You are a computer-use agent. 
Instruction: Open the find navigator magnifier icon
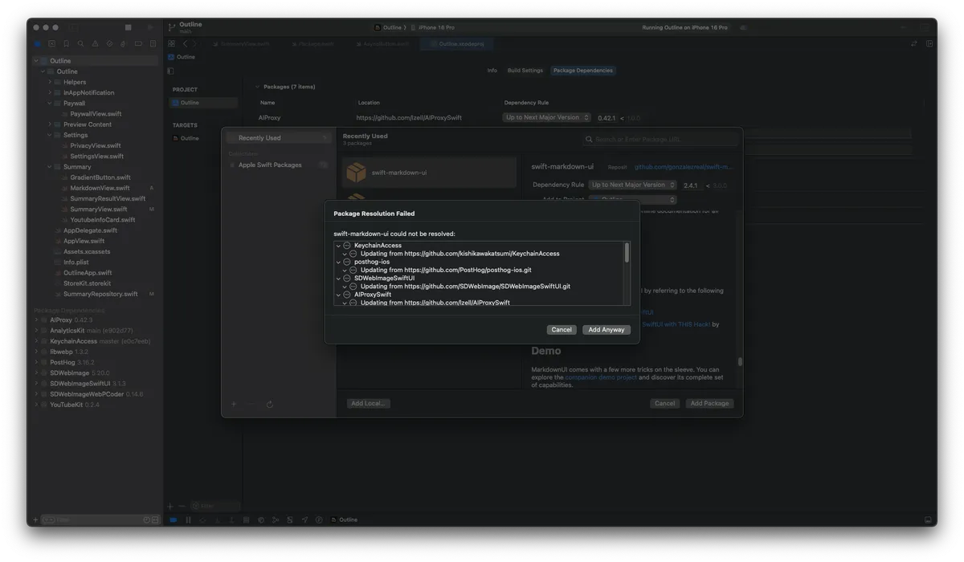pyautogui.click(x=80, y=44)
